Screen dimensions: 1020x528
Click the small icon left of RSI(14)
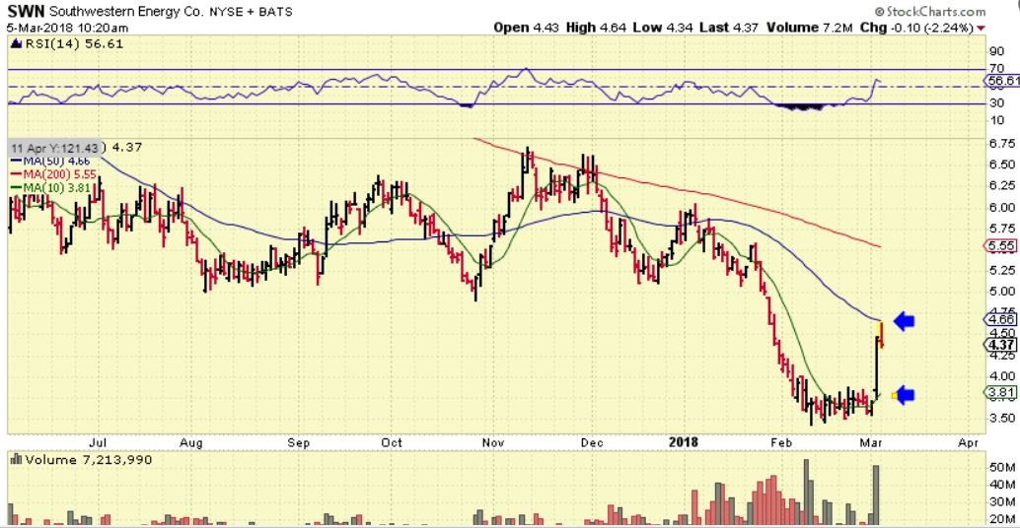[x=13, y=44]
